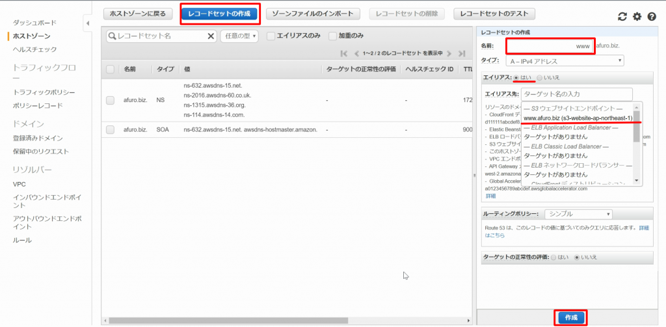Open 保留中のリクエスト in the sidebar

click(41, 151)
